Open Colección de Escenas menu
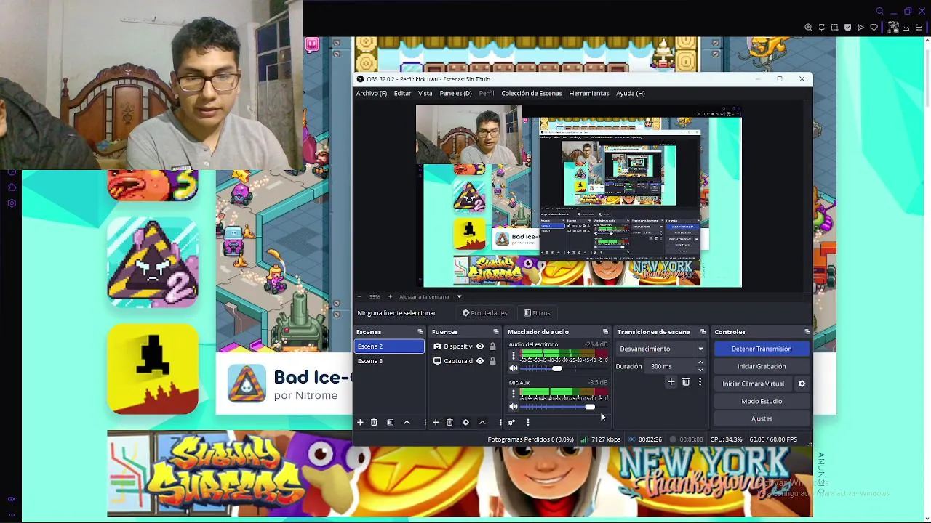 (531, 93)
